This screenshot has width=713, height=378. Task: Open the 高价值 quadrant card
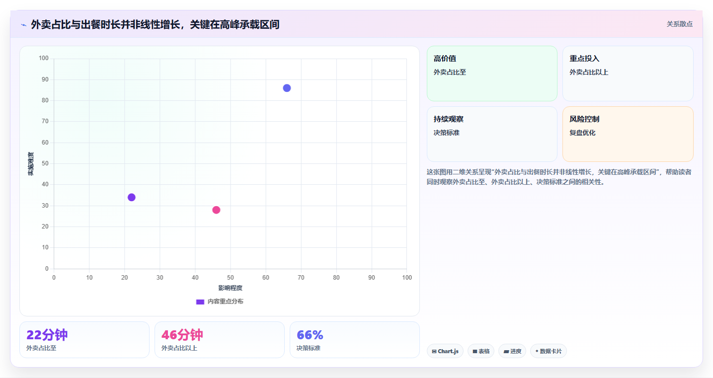click(492, 74)
